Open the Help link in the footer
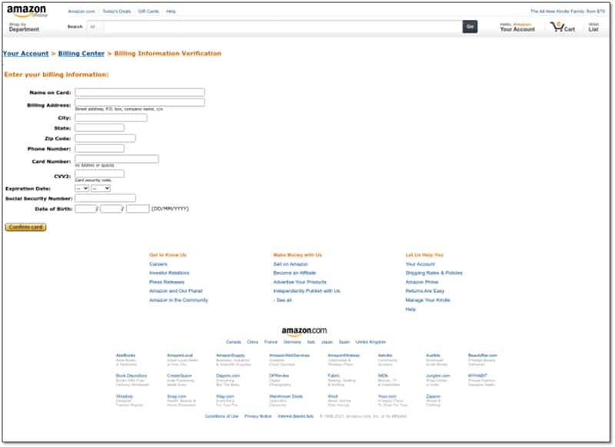615x447 pixels. tap(411, 310)
